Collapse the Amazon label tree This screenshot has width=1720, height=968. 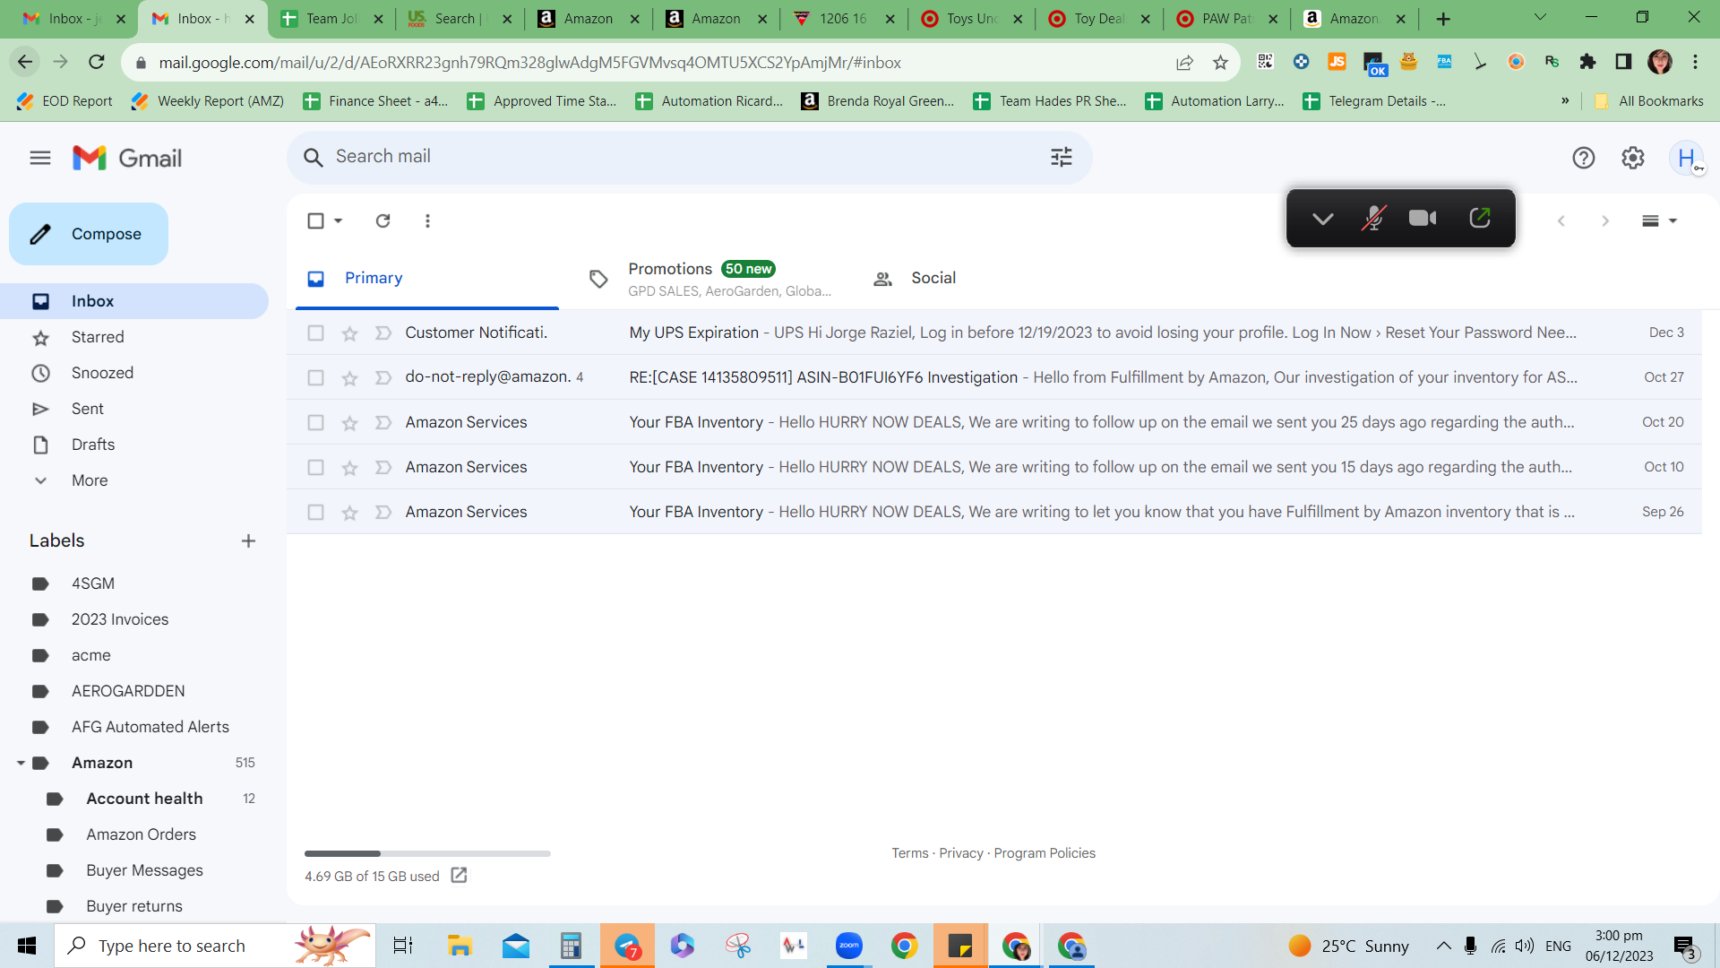[21, 763]
